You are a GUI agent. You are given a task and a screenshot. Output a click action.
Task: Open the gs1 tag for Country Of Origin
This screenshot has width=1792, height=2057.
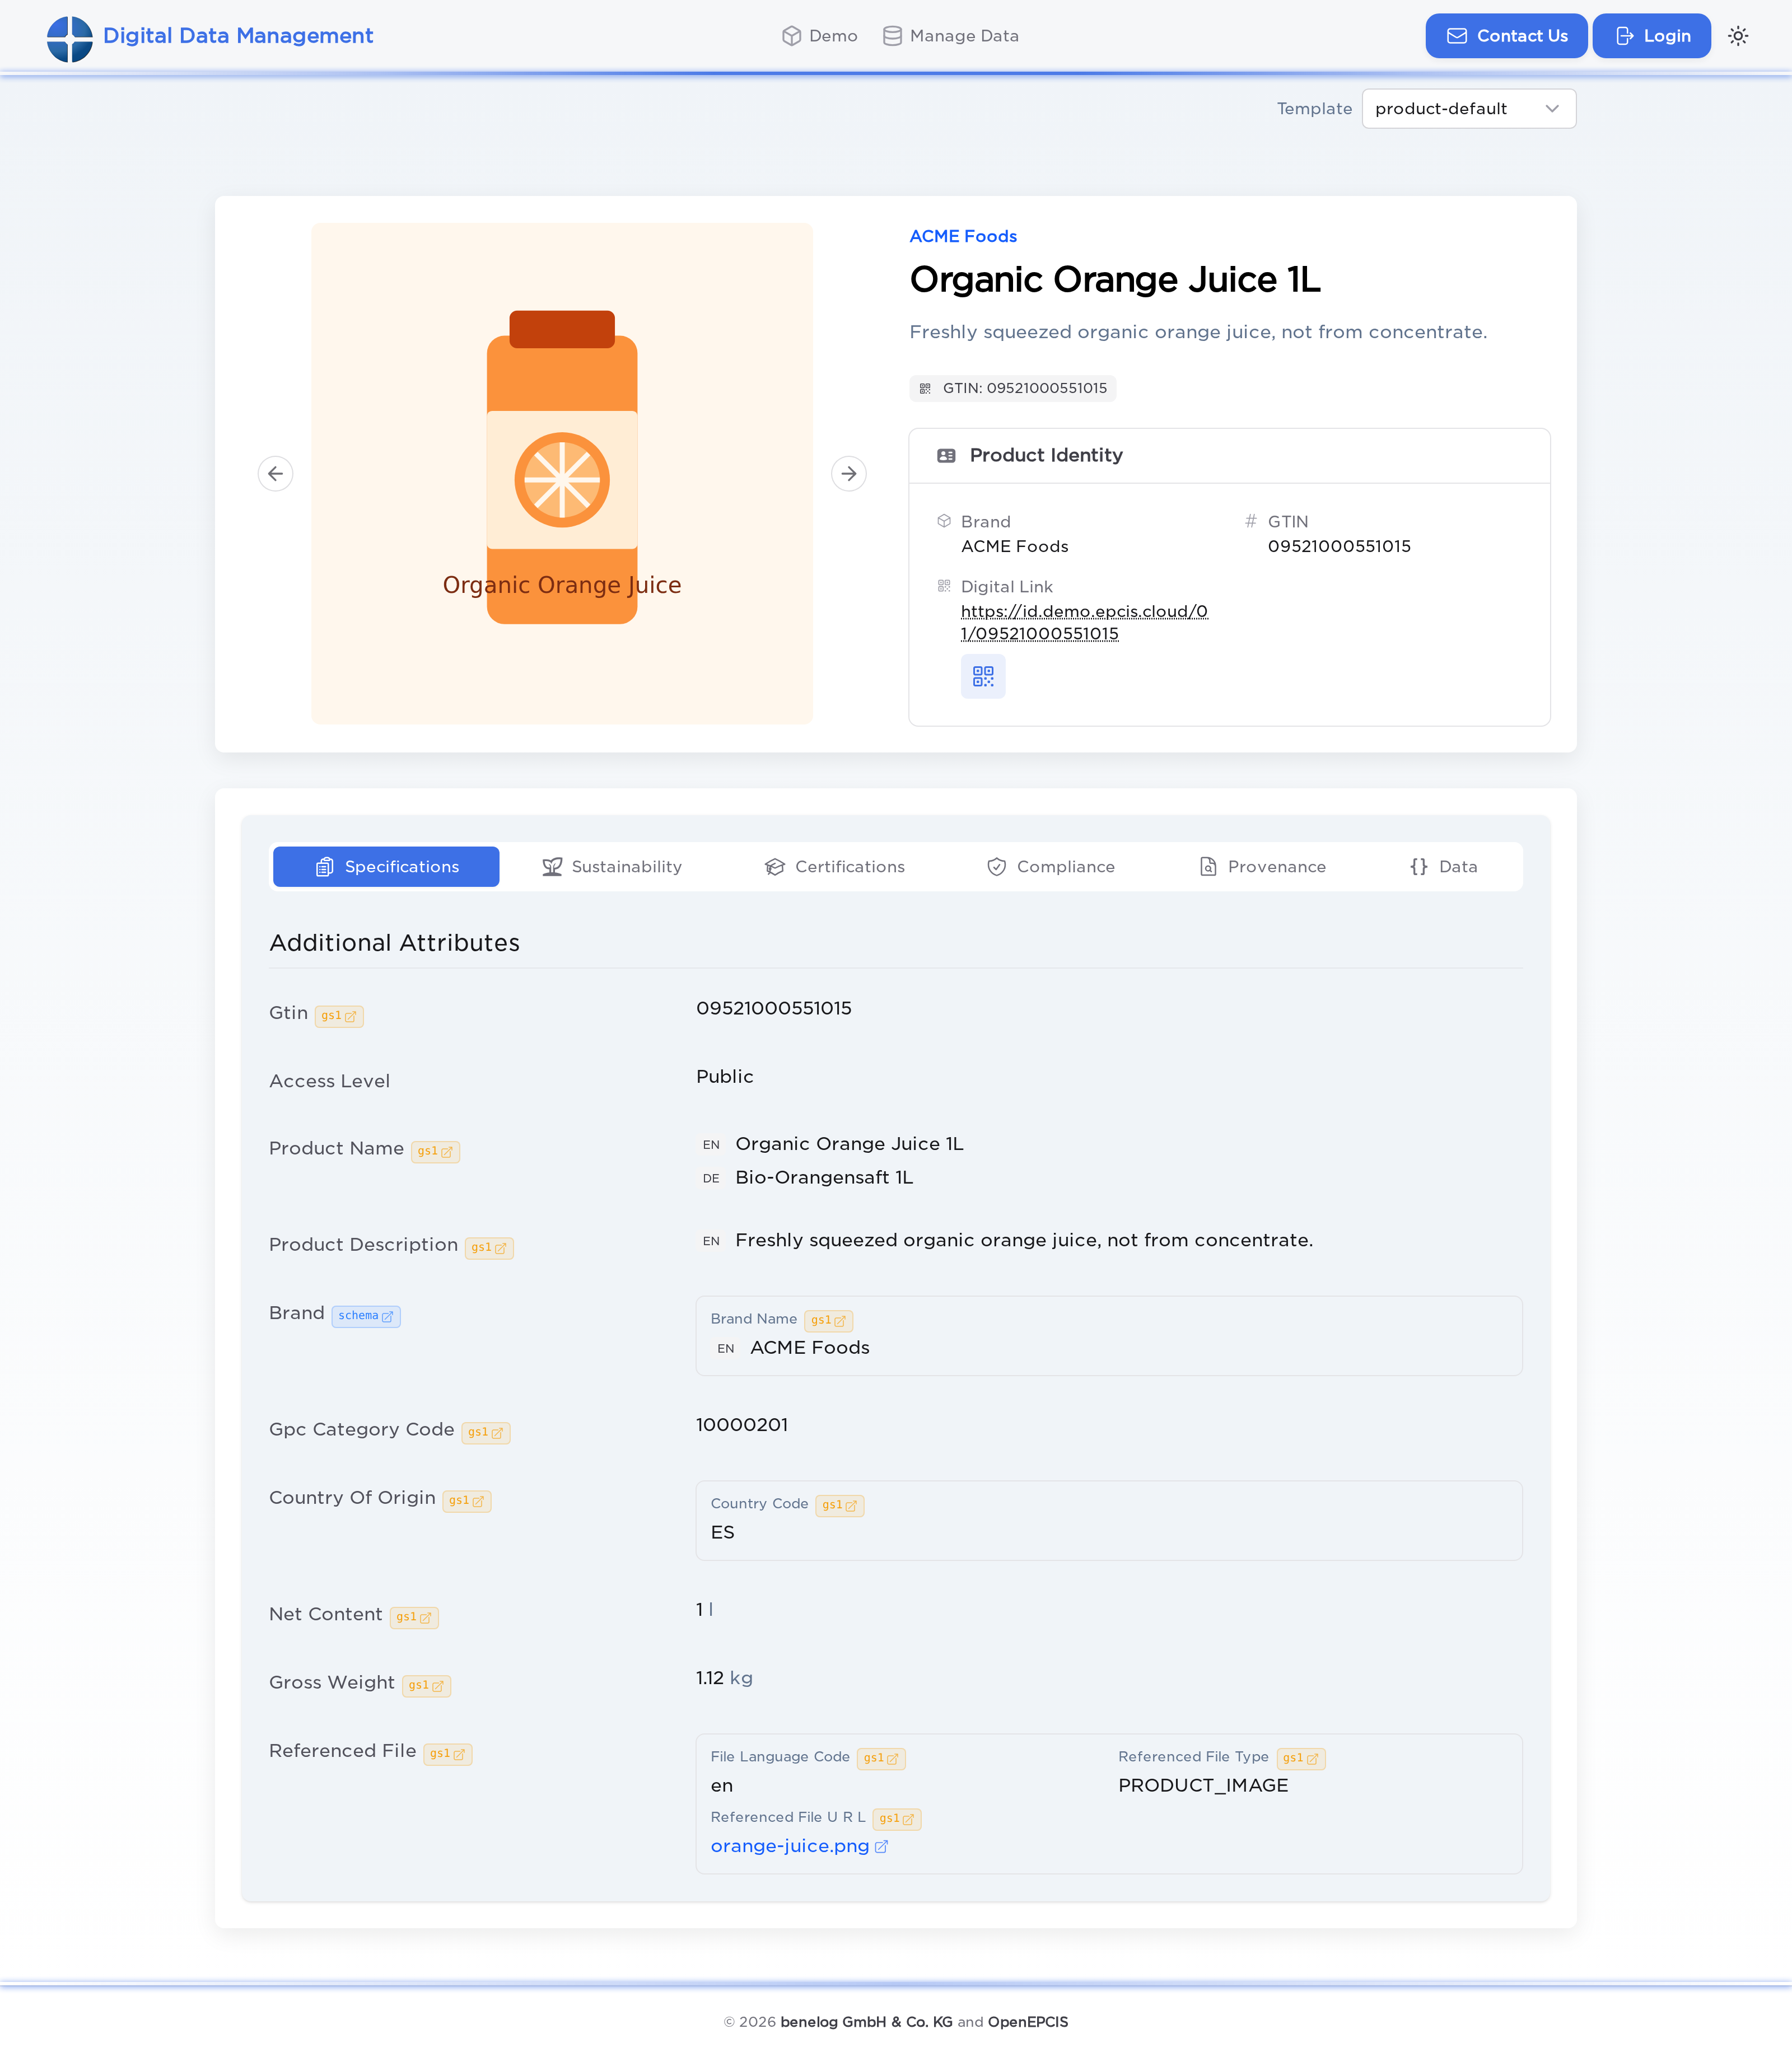[x=467, y=1500]
